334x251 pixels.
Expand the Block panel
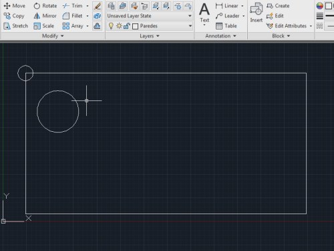[281, 35]
